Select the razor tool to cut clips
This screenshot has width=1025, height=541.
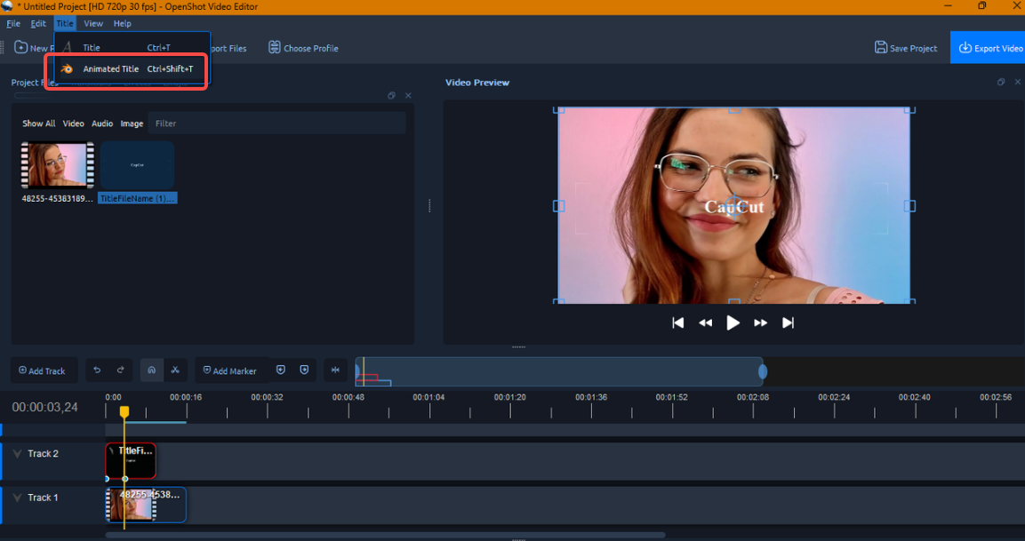(175, 370)
